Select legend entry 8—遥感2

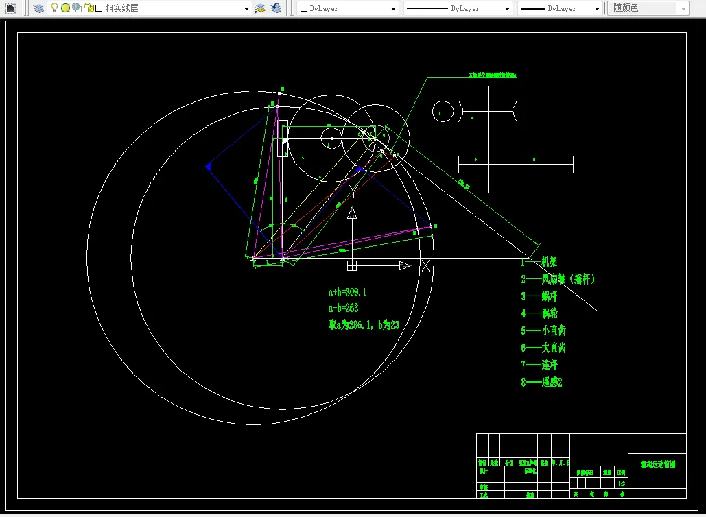click(x=542, y=383)
